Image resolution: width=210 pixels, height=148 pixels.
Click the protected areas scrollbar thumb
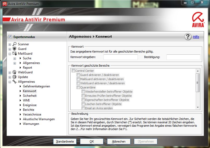(x=197, y=83)
